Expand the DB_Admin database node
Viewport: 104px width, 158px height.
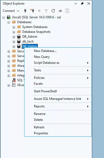[14, 37]
